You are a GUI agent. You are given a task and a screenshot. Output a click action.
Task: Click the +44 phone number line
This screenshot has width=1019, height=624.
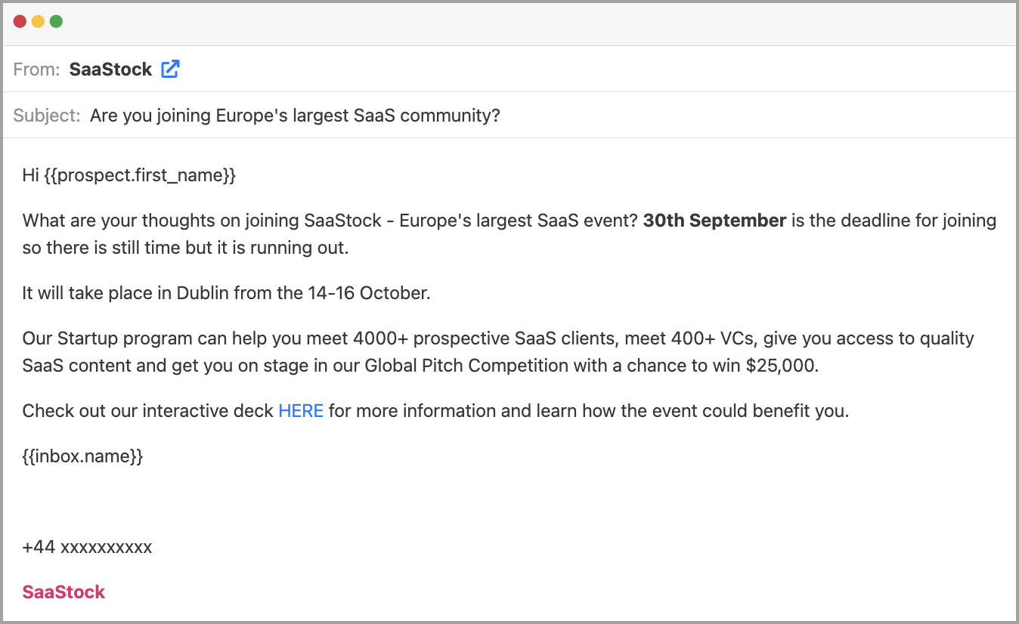pos(87,547)
